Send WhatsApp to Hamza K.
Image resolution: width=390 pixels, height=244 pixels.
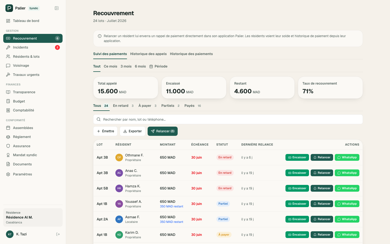pyautogui.click(x=347, y=188)
